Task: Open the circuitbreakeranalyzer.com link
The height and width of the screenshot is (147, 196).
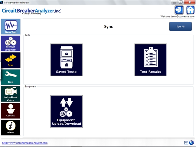Action: pyautogui.click(x=25, y=143)
